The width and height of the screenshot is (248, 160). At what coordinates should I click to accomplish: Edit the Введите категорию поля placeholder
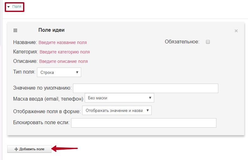pos(64,52)
